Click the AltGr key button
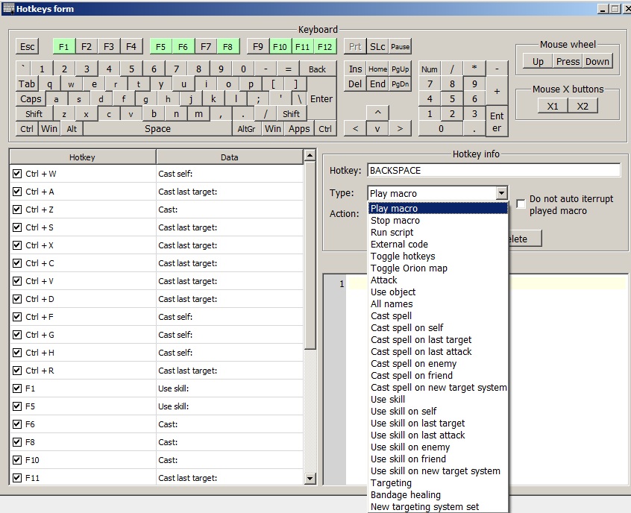Viewport: 631px width, 513px height. click(x=247, y=129)
